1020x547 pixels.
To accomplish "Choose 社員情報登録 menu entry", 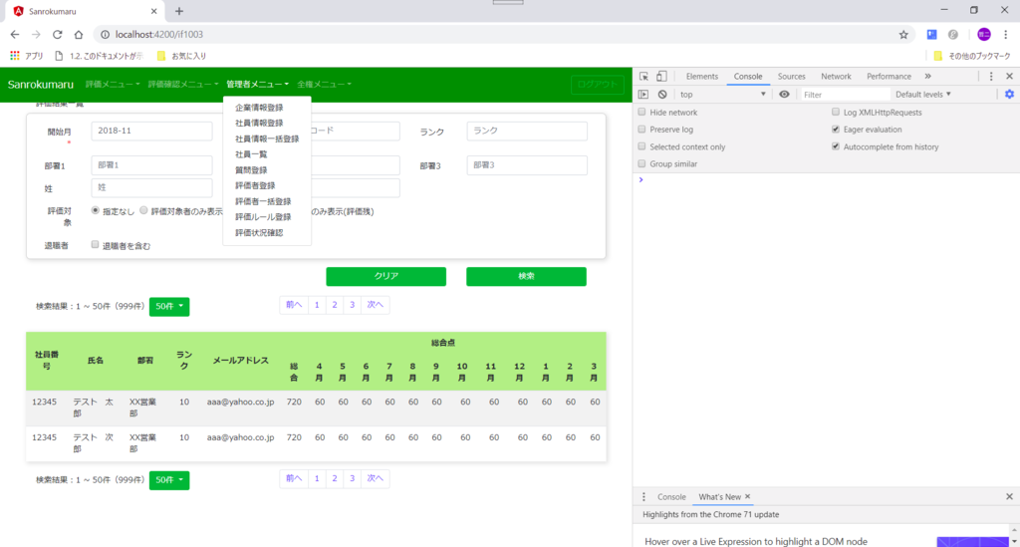I will [259, 123].
